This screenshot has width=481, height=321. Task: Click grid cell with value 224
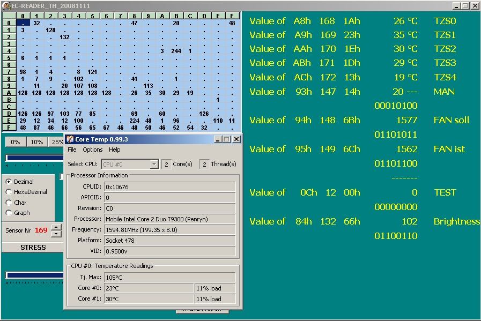click(x=135, y=121)
